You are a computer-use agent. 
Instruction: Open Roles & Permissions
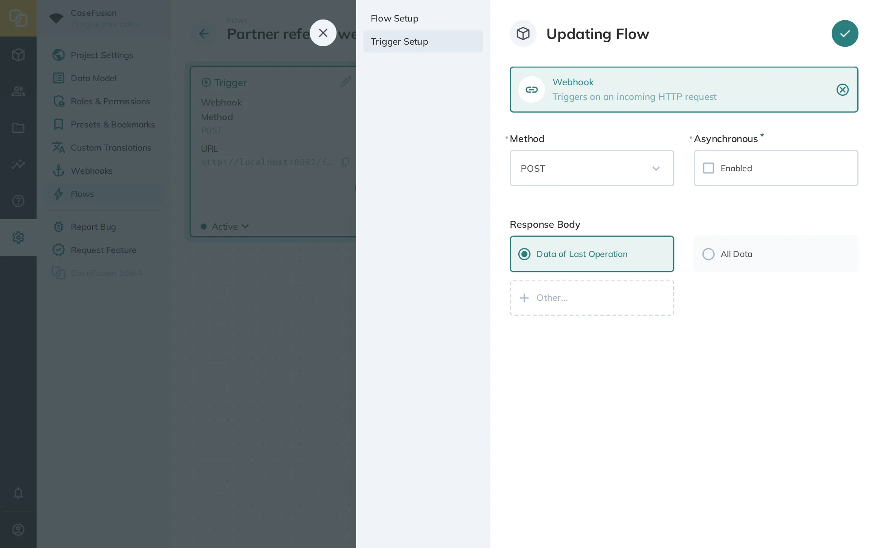pos(104,101)
